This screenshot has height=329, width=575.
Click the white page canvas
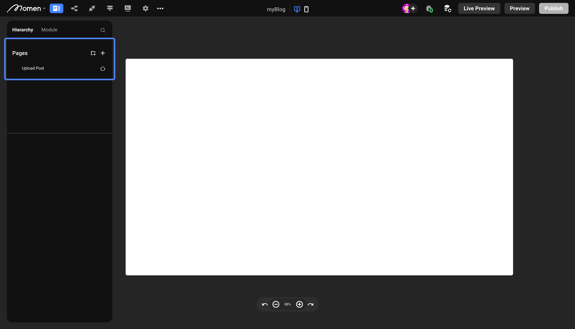pyautogui.click(x=319, y=167)
